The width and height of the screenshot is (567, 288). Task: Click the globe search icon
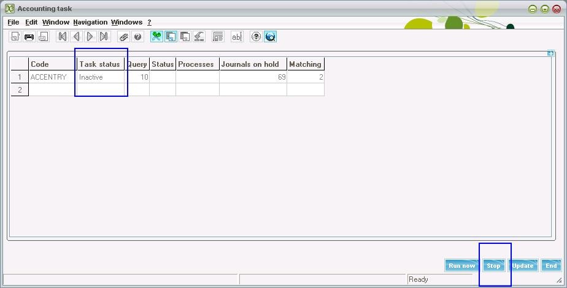pos(271,36)
